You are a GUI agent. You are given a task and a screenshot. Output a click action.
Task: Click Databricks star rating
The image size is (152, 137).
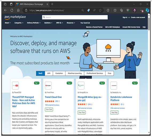(115, 104)
